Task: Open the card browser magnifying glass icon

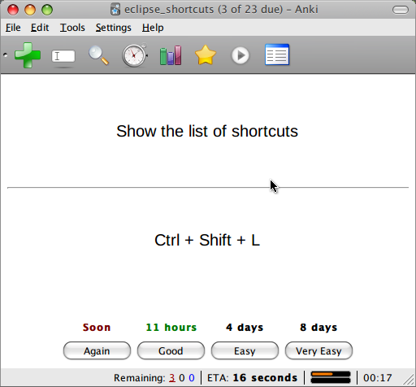Action: pyautogui.click(x=99, y=55)
